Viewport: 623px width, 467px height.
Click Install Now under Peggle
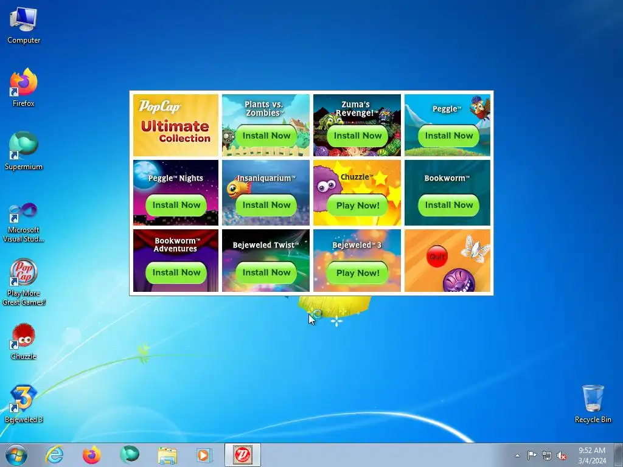tap(448, 136)
